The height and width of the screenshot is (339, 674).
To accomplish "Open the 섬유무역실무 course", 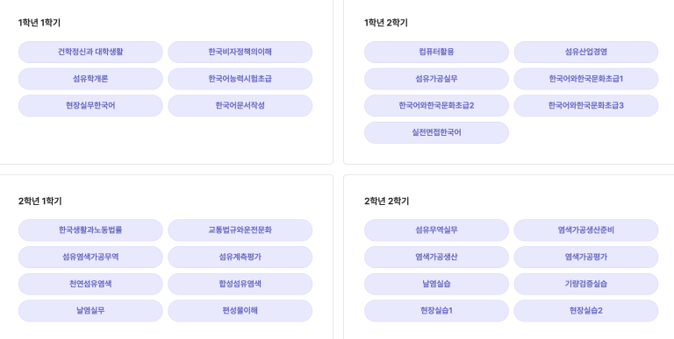I will point(437,230).
